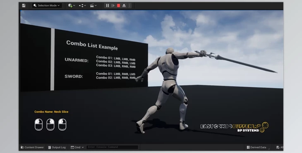The height and width of the screenshot is (153, 302).
Task: Click the SWORD label on the wall
Action: 74,76
